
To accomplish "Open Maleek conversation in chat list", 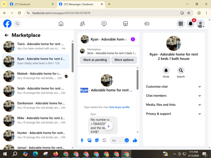I will point(35,76).
